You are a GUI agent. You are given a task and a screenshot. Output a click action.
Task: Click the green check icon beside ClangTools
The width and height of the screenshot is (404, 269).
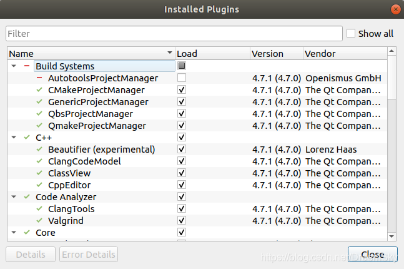point(39,208)
